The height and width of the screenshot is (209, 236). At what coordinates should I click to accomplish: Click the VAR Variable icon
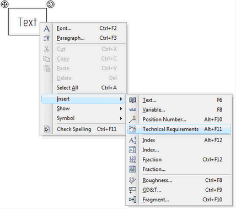pos(132,110)
